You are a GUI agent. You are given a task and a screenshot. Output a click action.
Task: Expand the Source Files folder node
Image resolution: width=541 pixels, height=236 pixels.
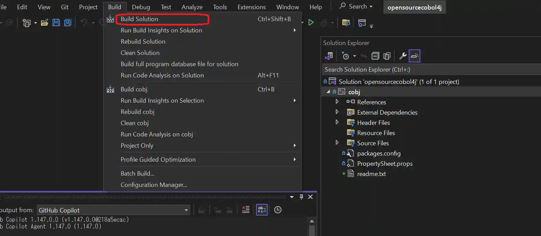click(337, 143)
